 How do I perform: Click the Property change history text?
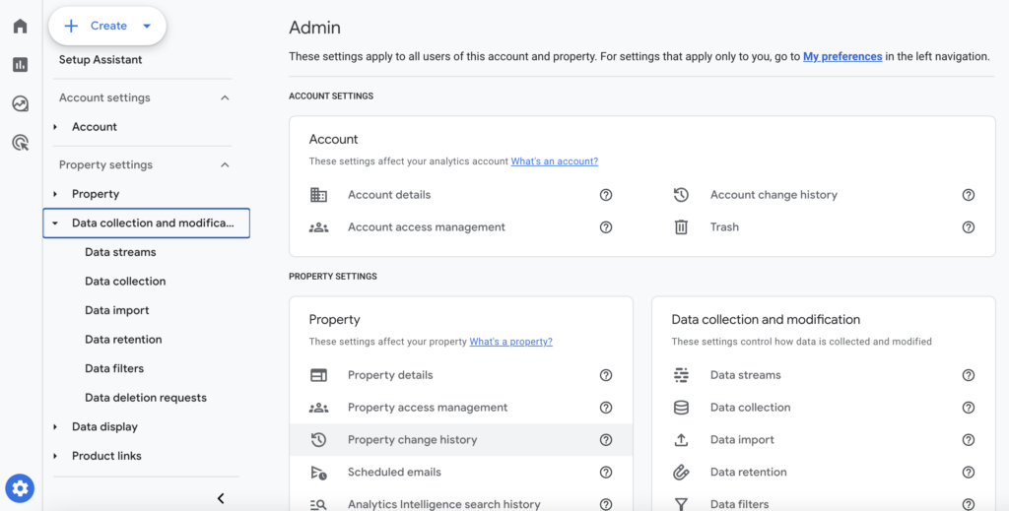click(413, 440)
